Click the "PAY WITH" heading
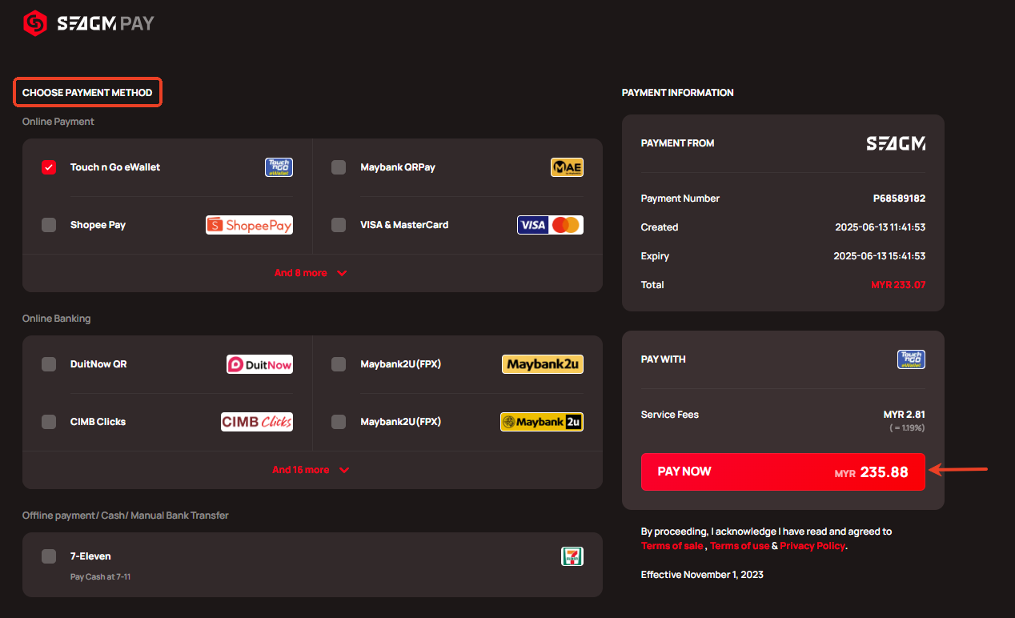 click(x=664, y=359)
